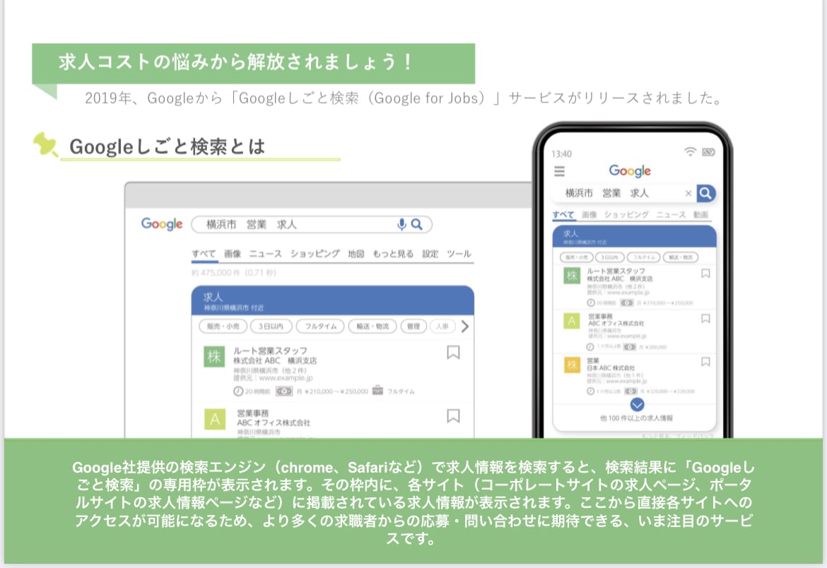The image size is (827, 568).
Task: Toggle the desktop 管理 filter chip
Action: [x=413, y=326]
